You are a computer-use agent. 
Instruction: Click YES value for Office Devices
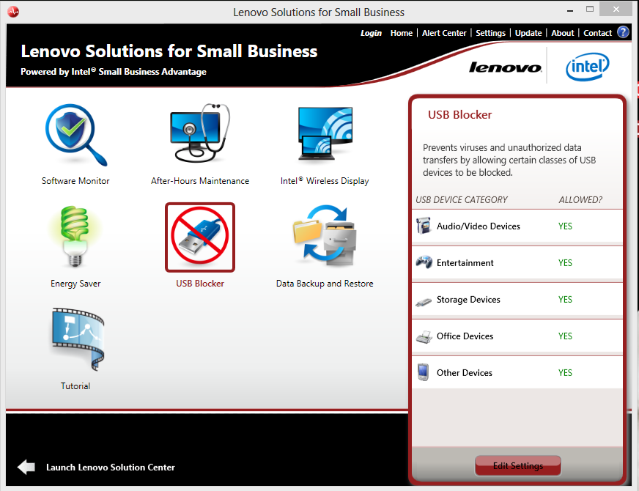coord(565,336)
